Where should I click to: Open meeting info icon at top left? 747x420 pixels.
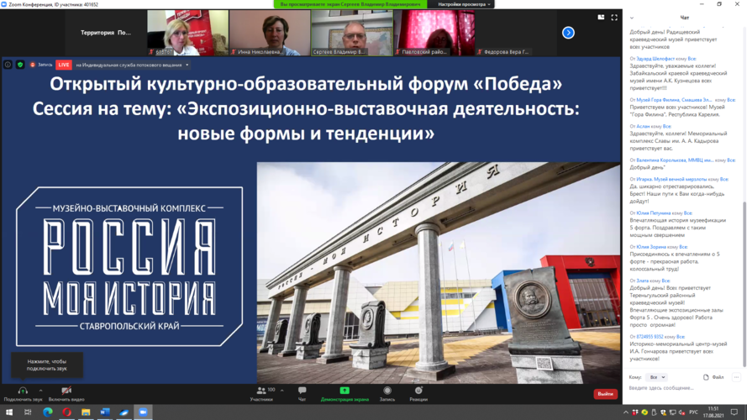[x=8, y=65]
